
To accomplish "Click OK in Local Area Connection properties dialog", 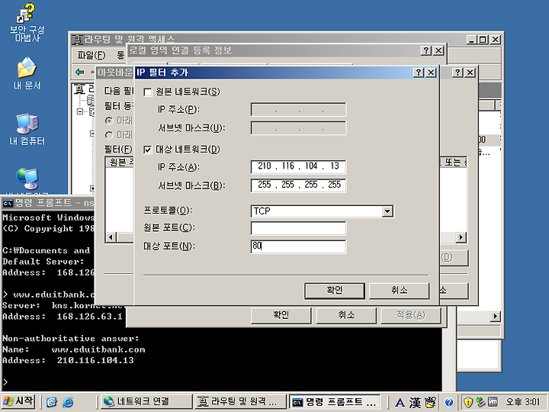I will [281, 315].
